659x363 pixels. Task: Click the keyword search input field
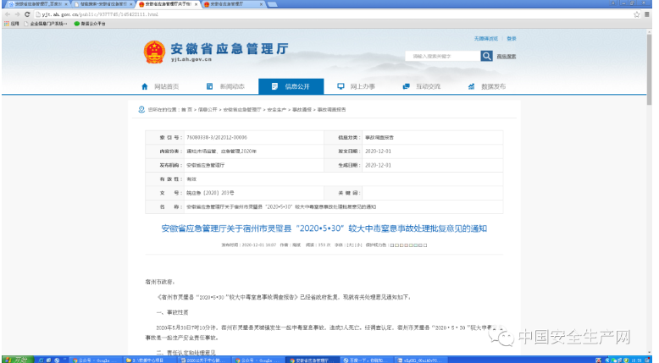442,56
